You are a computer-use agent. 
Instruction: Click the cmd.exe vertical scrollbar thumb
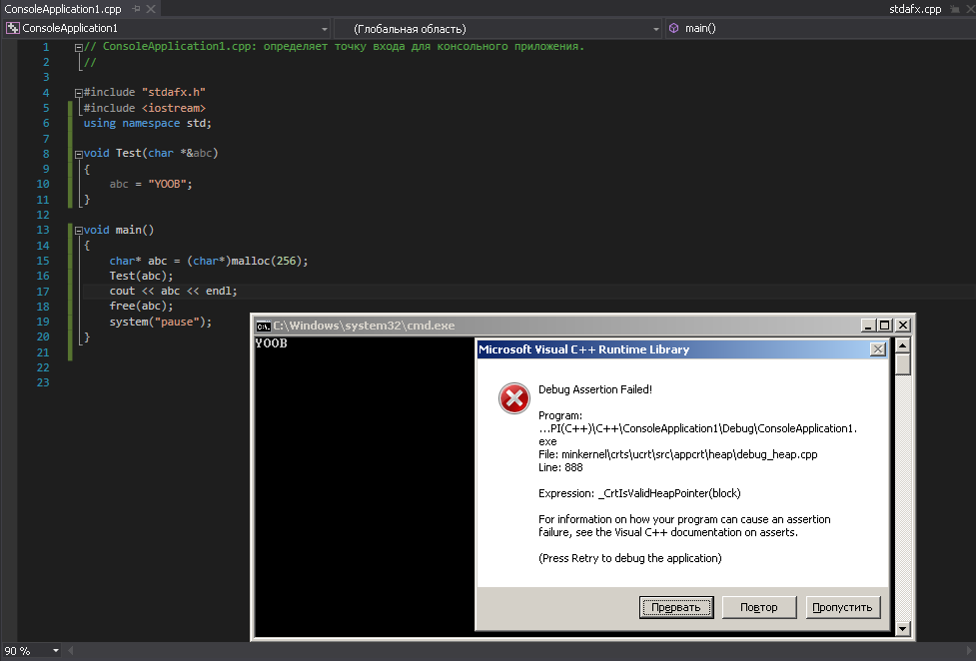click(x=902, y=364)
